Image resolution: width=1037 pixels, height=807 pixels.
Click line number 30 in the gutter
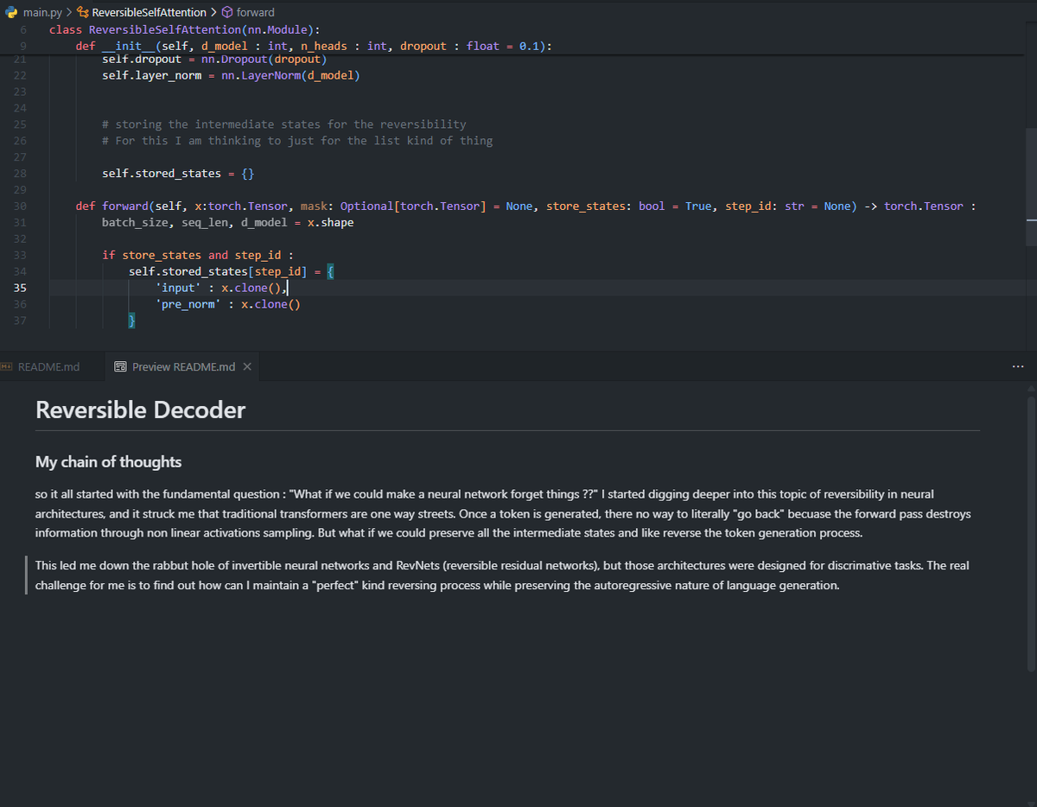coord(21,206)
